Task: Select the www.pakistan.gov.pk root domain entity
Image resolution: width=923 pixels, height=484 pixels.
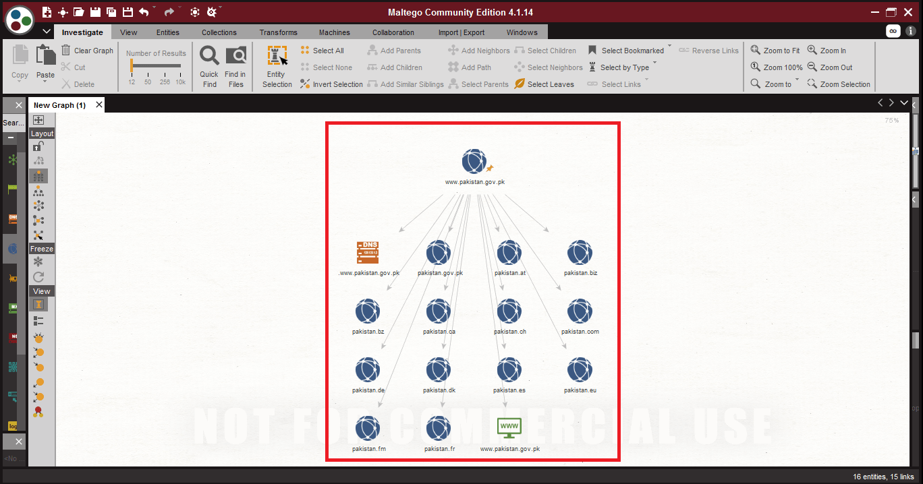Action: (474, 162)
